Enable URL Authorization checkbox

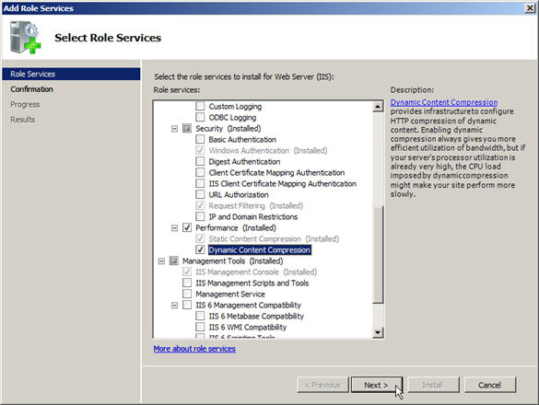coord(200,194)
